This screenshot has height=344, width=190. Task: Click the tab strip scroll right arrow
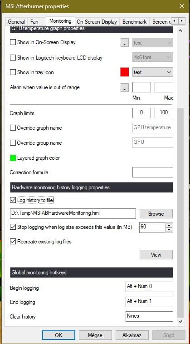182,21
